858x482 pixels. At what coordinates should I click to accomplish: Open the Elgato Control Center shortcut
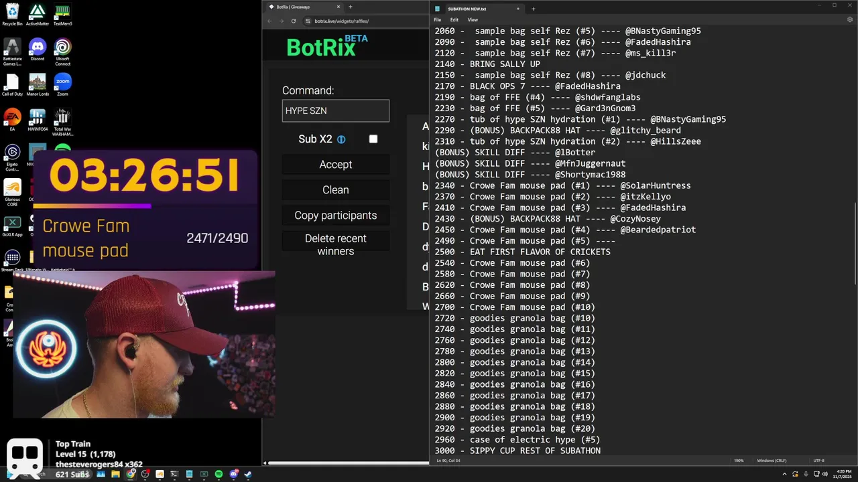(12, 157)
